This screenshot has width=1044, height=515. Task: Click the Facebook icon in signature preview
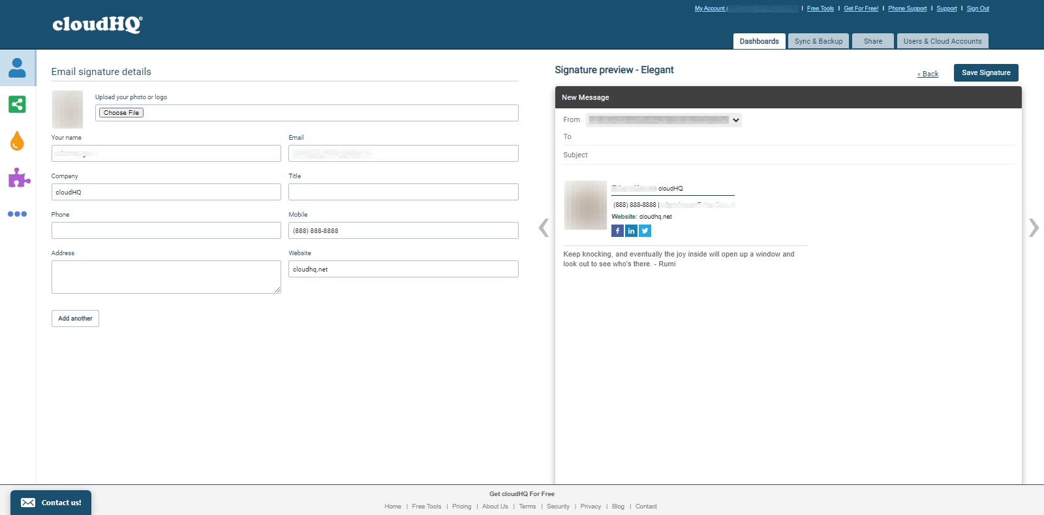[x=617, y=231]
